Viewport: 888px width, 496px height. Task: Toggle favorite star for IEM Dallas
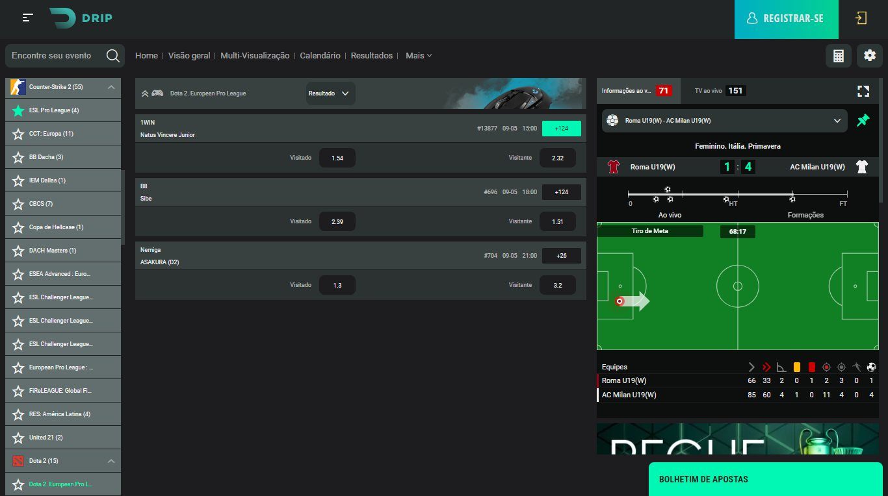(18, 180)
